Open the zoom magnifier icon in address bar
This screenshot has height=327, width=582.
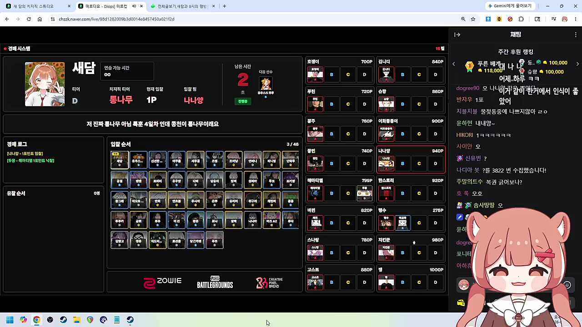click(x=463, y=19)
